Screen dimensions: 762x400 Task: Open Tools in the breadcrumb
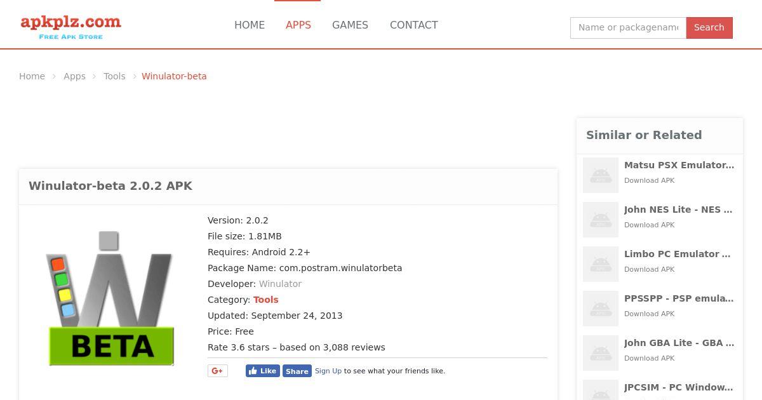tap(114, 76)
